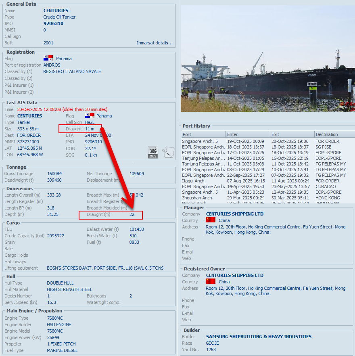The height and width of the screenshot is (356, 355).
Task: Click lifting equipment BOSN'S STORES DAVIT text
Action: [x=105, y=268]
